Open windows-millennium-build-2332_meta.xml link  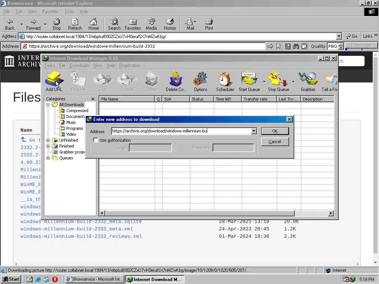(x=77, y=229)
